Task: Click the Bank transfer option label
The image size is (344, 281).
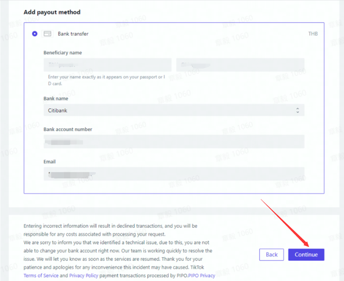Action: click(x=73, y=34)
